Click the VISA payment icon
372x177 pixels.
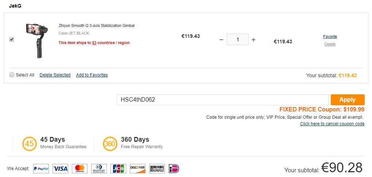point(60,169)
